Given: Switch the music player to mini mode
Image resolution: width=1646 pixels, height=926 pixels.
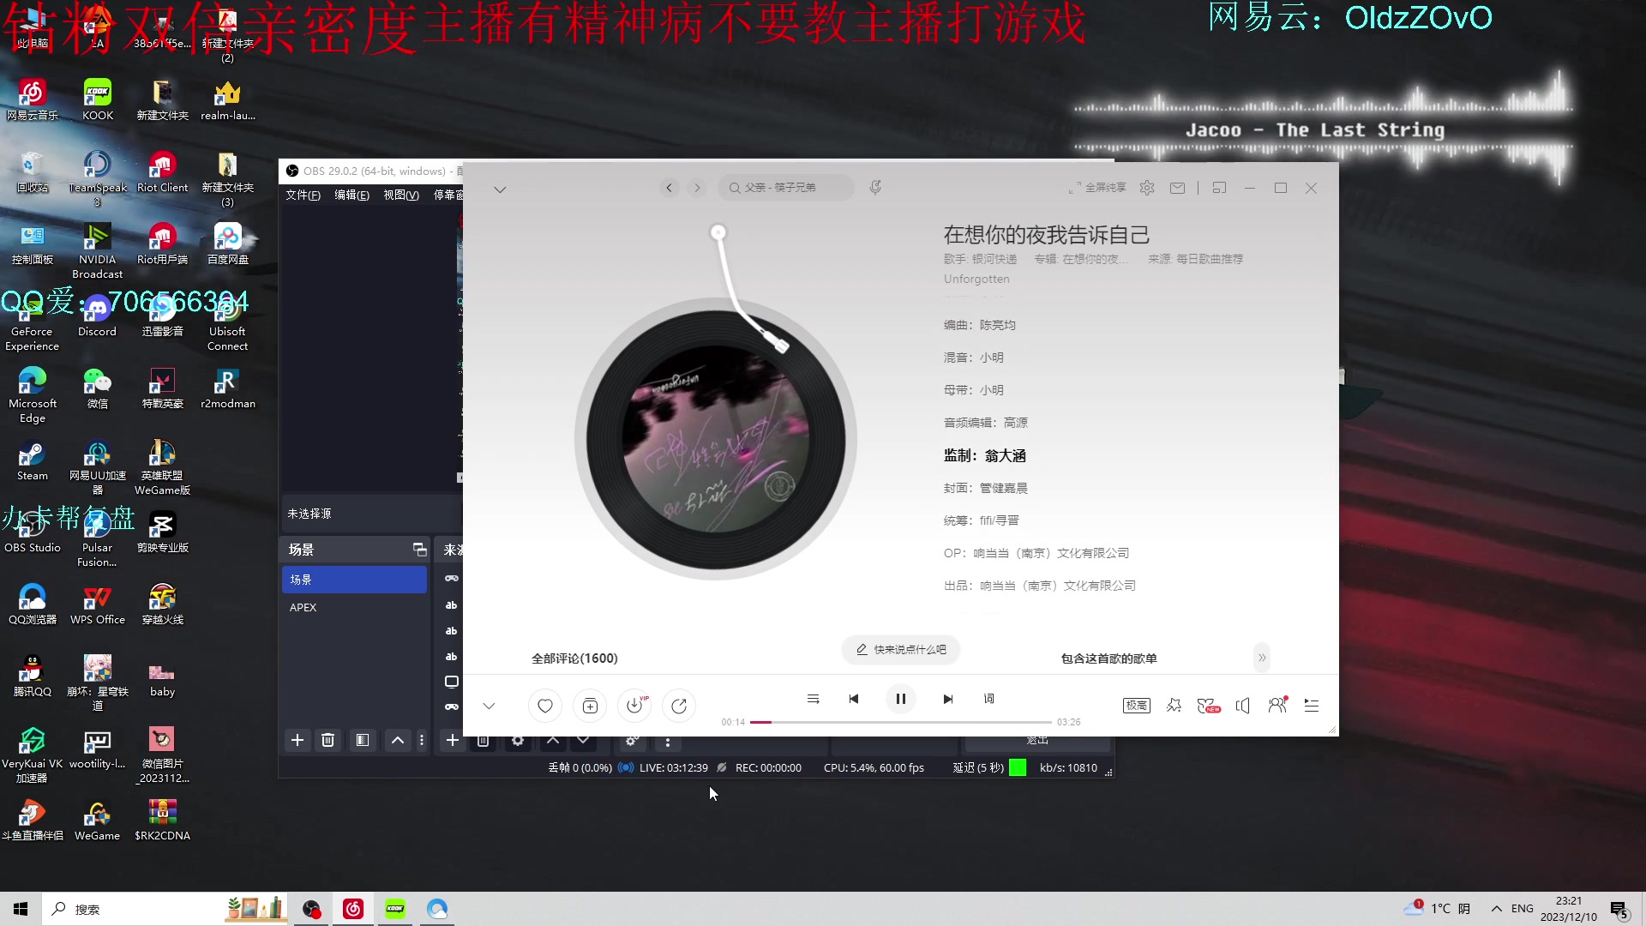Looking at the screenshot, I should point(1219,188).
